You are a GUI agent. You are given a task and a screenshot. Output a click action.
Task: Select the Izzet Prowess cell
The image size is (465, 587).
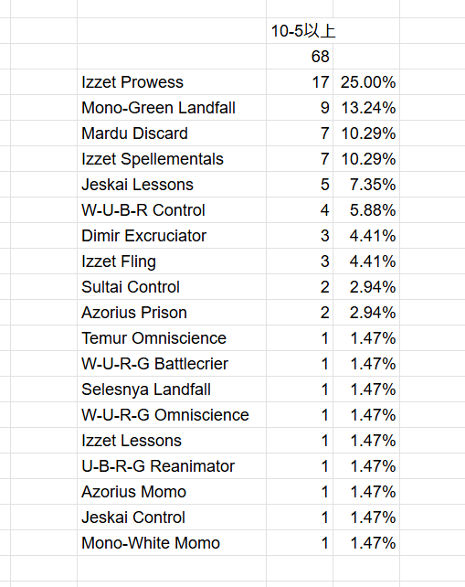(172, 82)
